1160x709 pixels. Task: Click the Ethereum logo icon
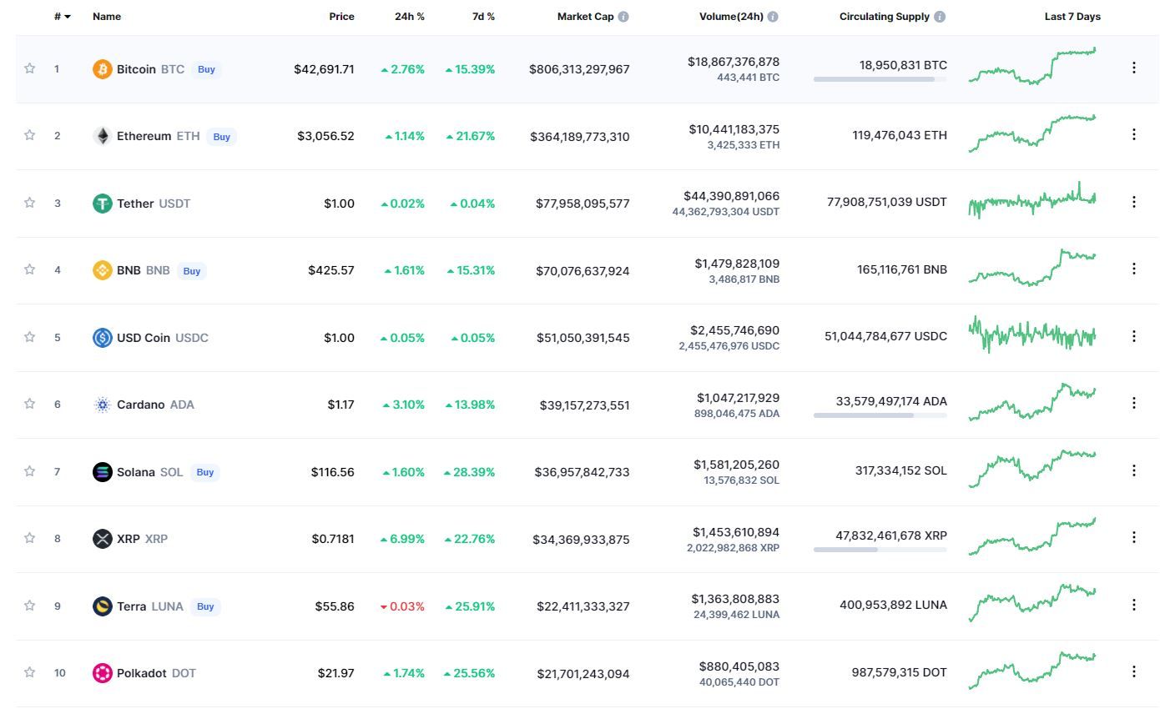(102, 136)
